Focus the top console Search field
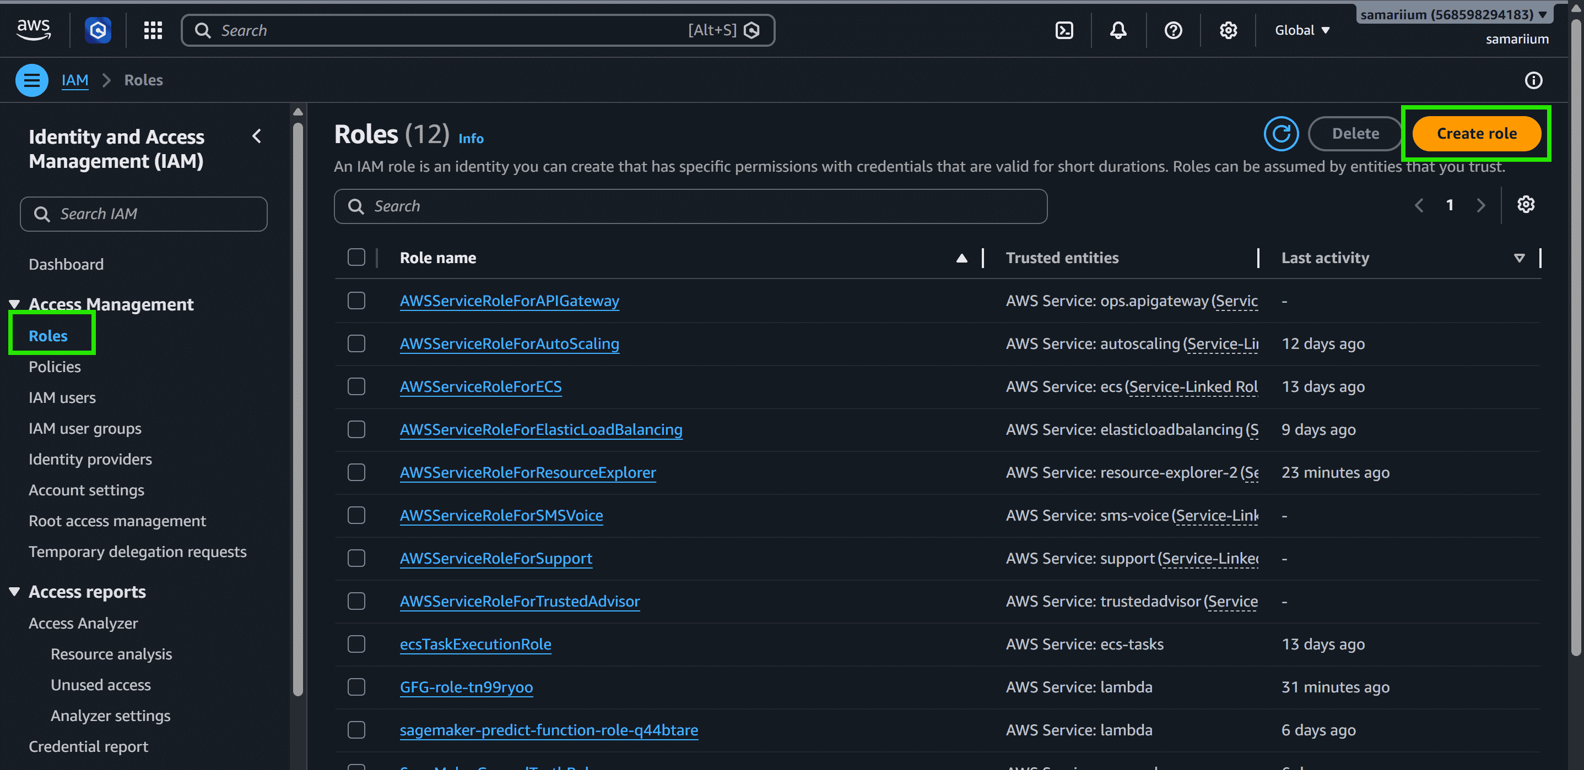This screenshot has height=770, width=1584. 478,30
